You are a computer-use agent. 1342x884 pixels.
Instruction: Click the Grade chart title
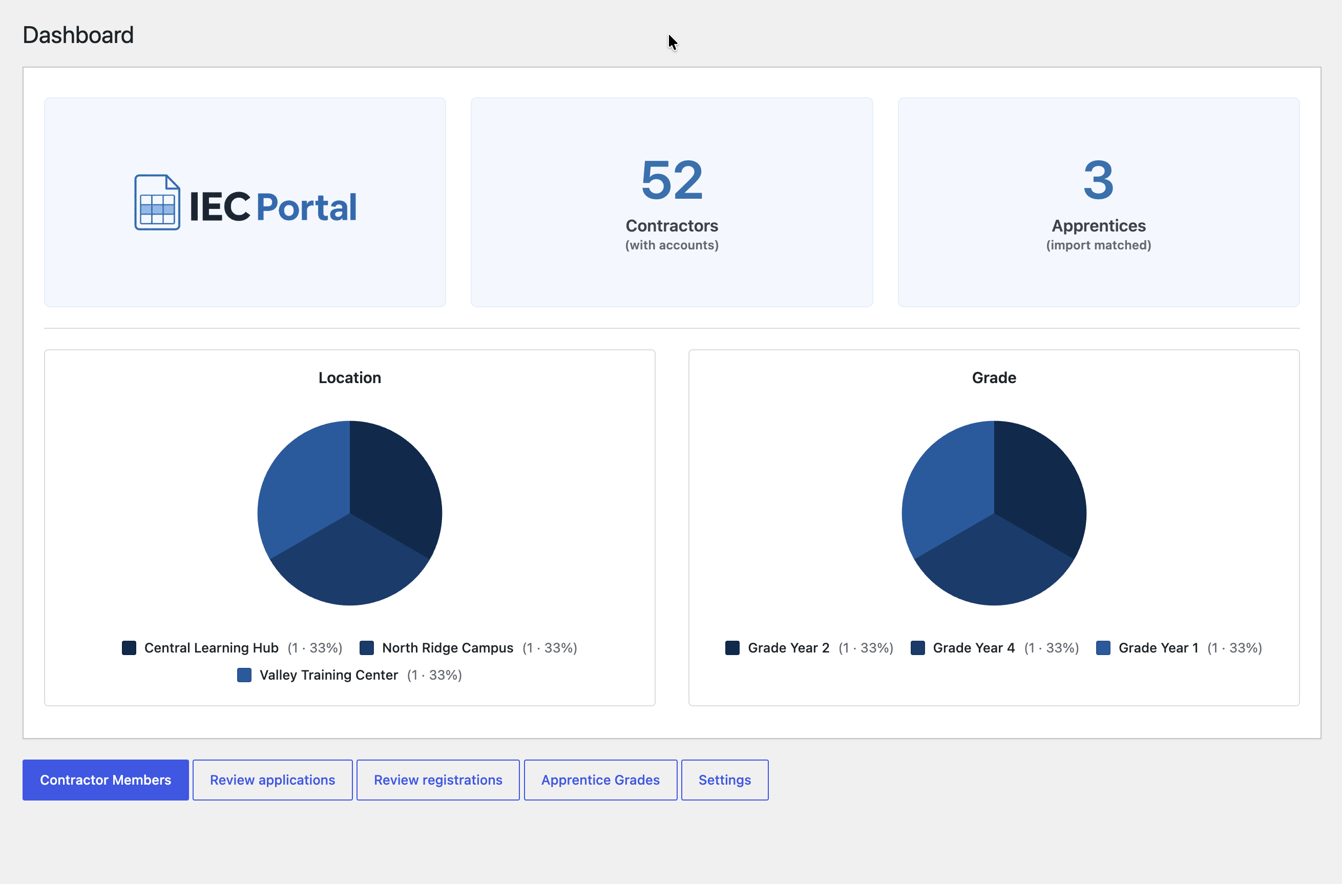pyautogui.click(x=994, y=378)
